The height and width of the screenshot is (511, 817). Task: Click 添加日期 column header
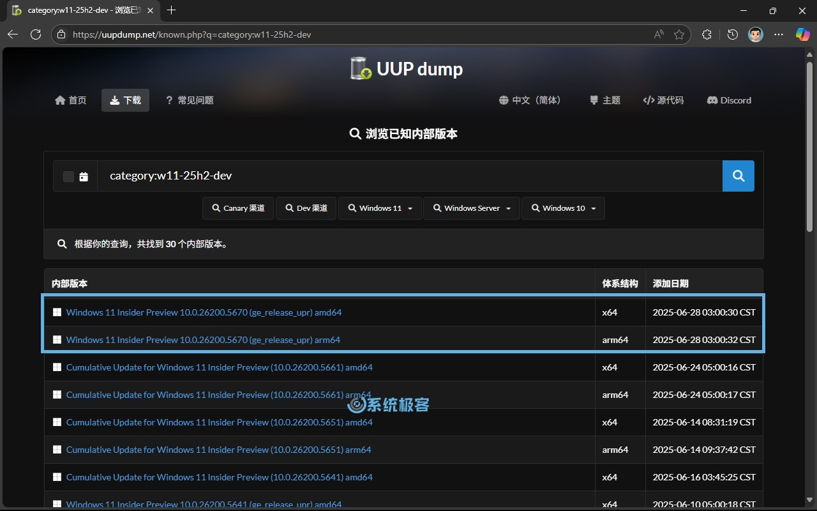[670, 284]
